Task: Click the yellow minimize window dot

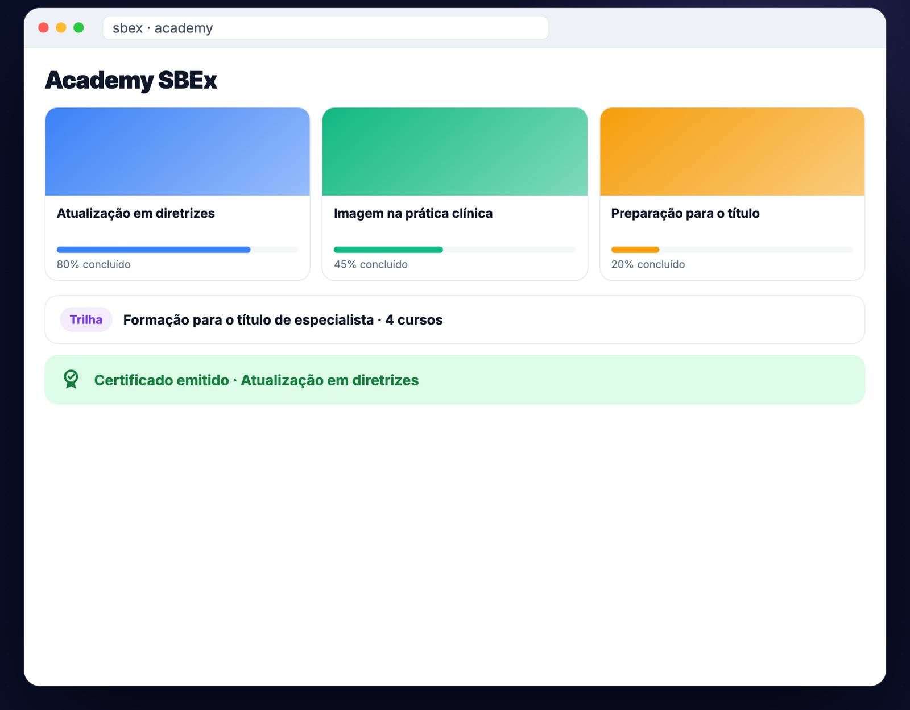Action: (x=61, y=27)
